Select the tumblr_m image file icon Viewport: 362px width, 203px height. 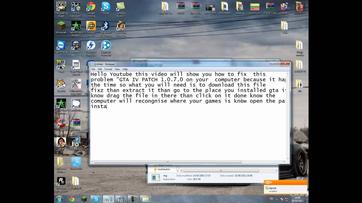tap(255, 8)
